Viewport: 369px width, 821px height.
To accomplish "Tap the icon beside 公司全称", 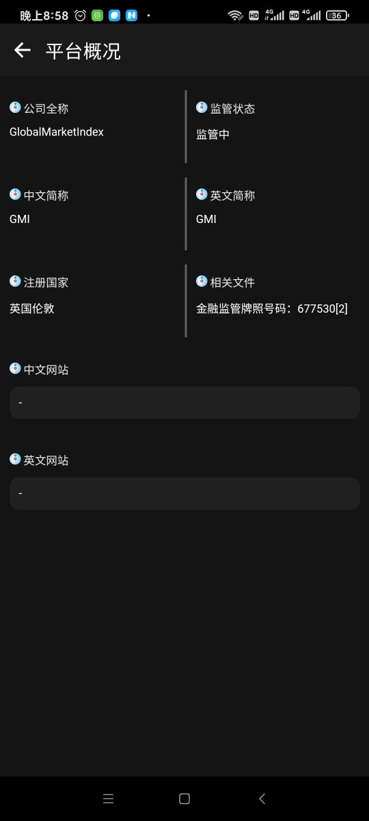I will coord(15,107).
